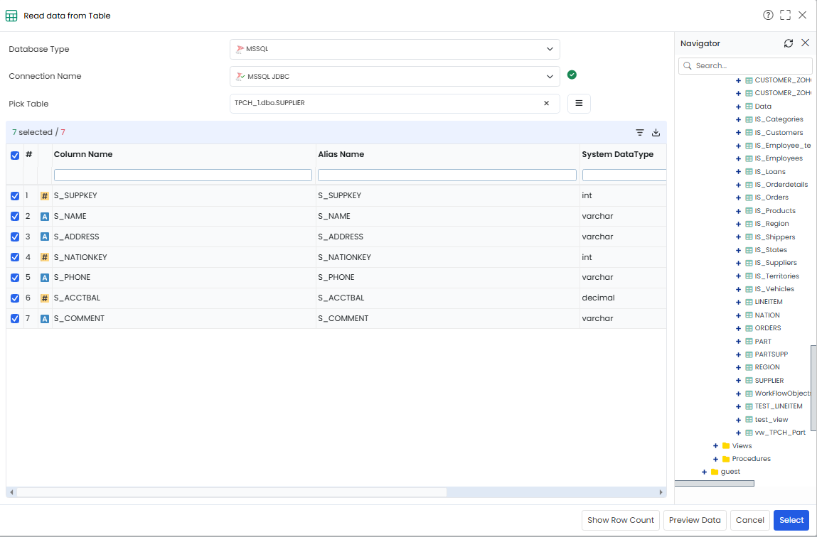Expand the Procedures folder
The image size is (817, 537).
point(715,459)
